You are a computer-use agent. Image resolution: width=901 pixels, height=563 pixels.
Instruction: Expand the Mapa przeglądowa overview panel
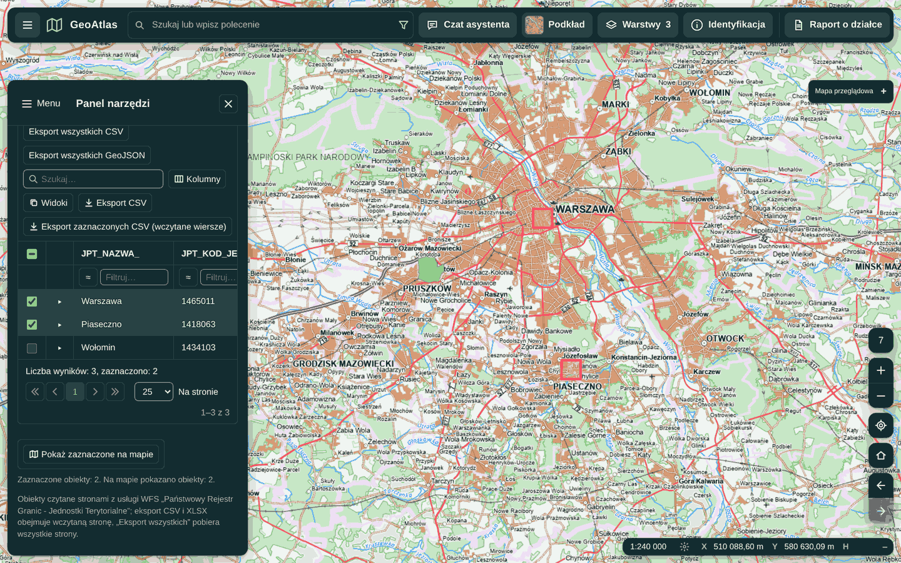coord(850,91)
